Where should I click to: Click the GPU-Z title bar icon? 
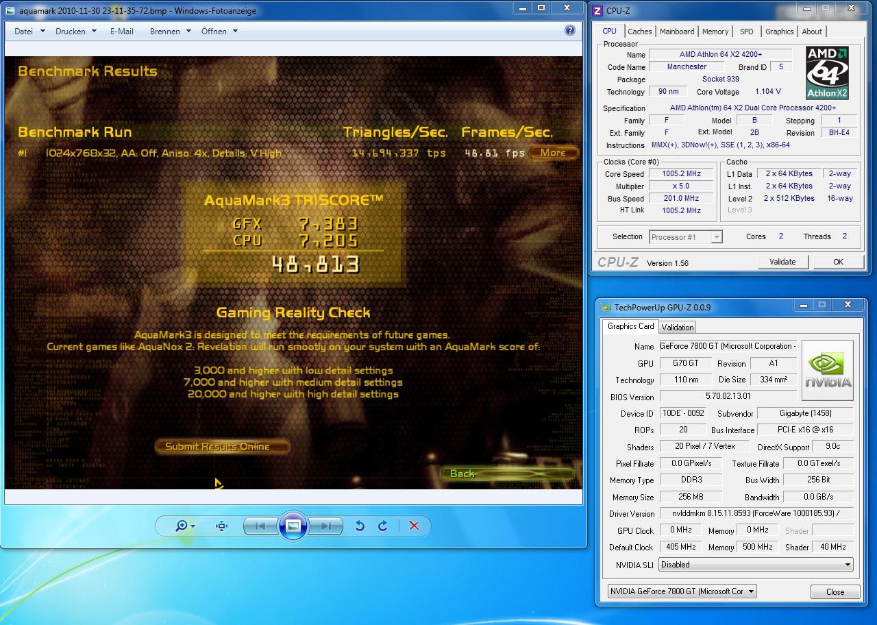coord(606,308)
